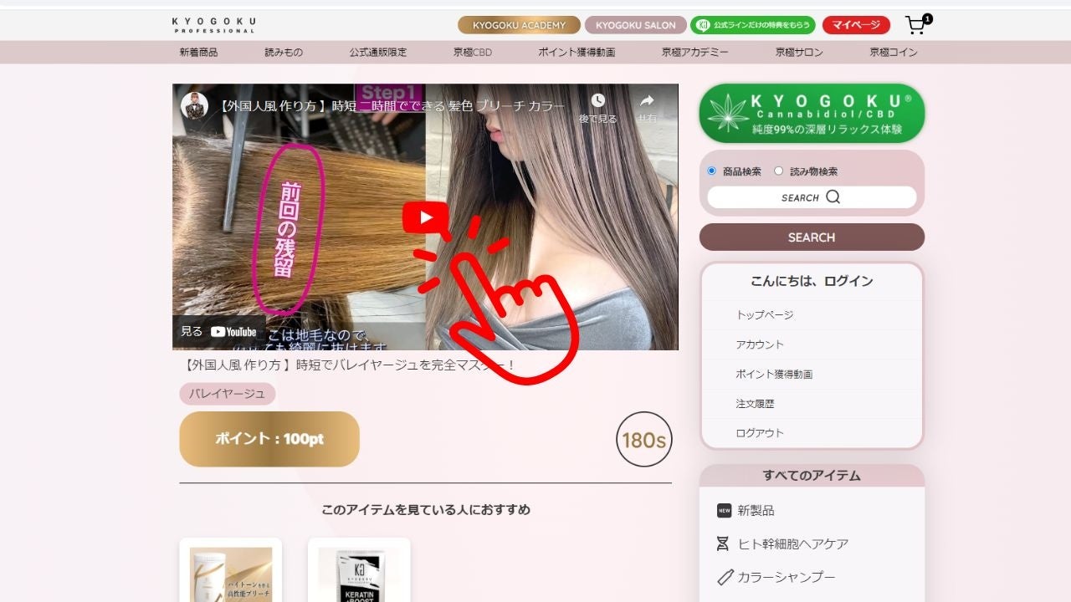
Task: Go to トップページ in sidebar
Action: (x=765, y=315)
